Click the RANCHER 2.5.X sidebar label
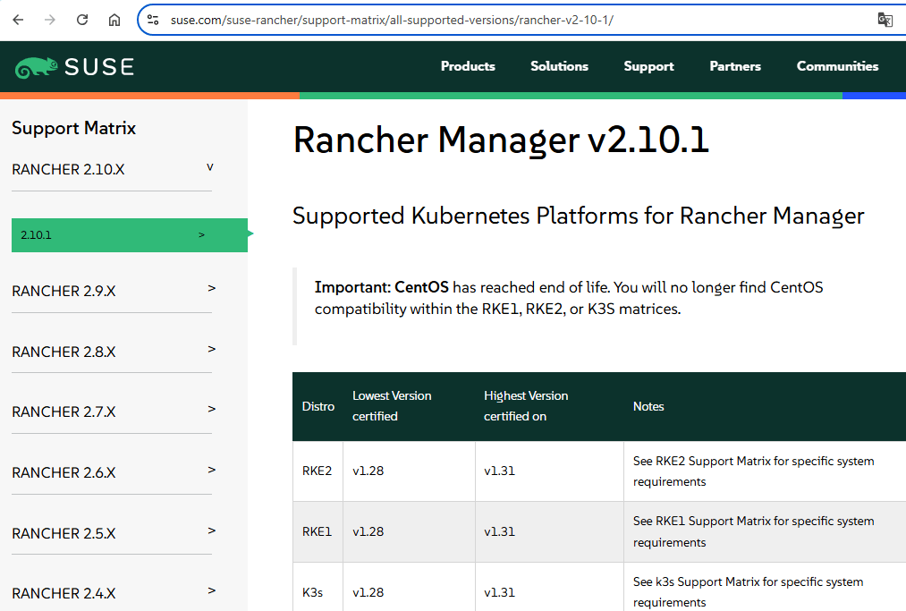This screenshot has height=611, width=906. pos(64,533)
